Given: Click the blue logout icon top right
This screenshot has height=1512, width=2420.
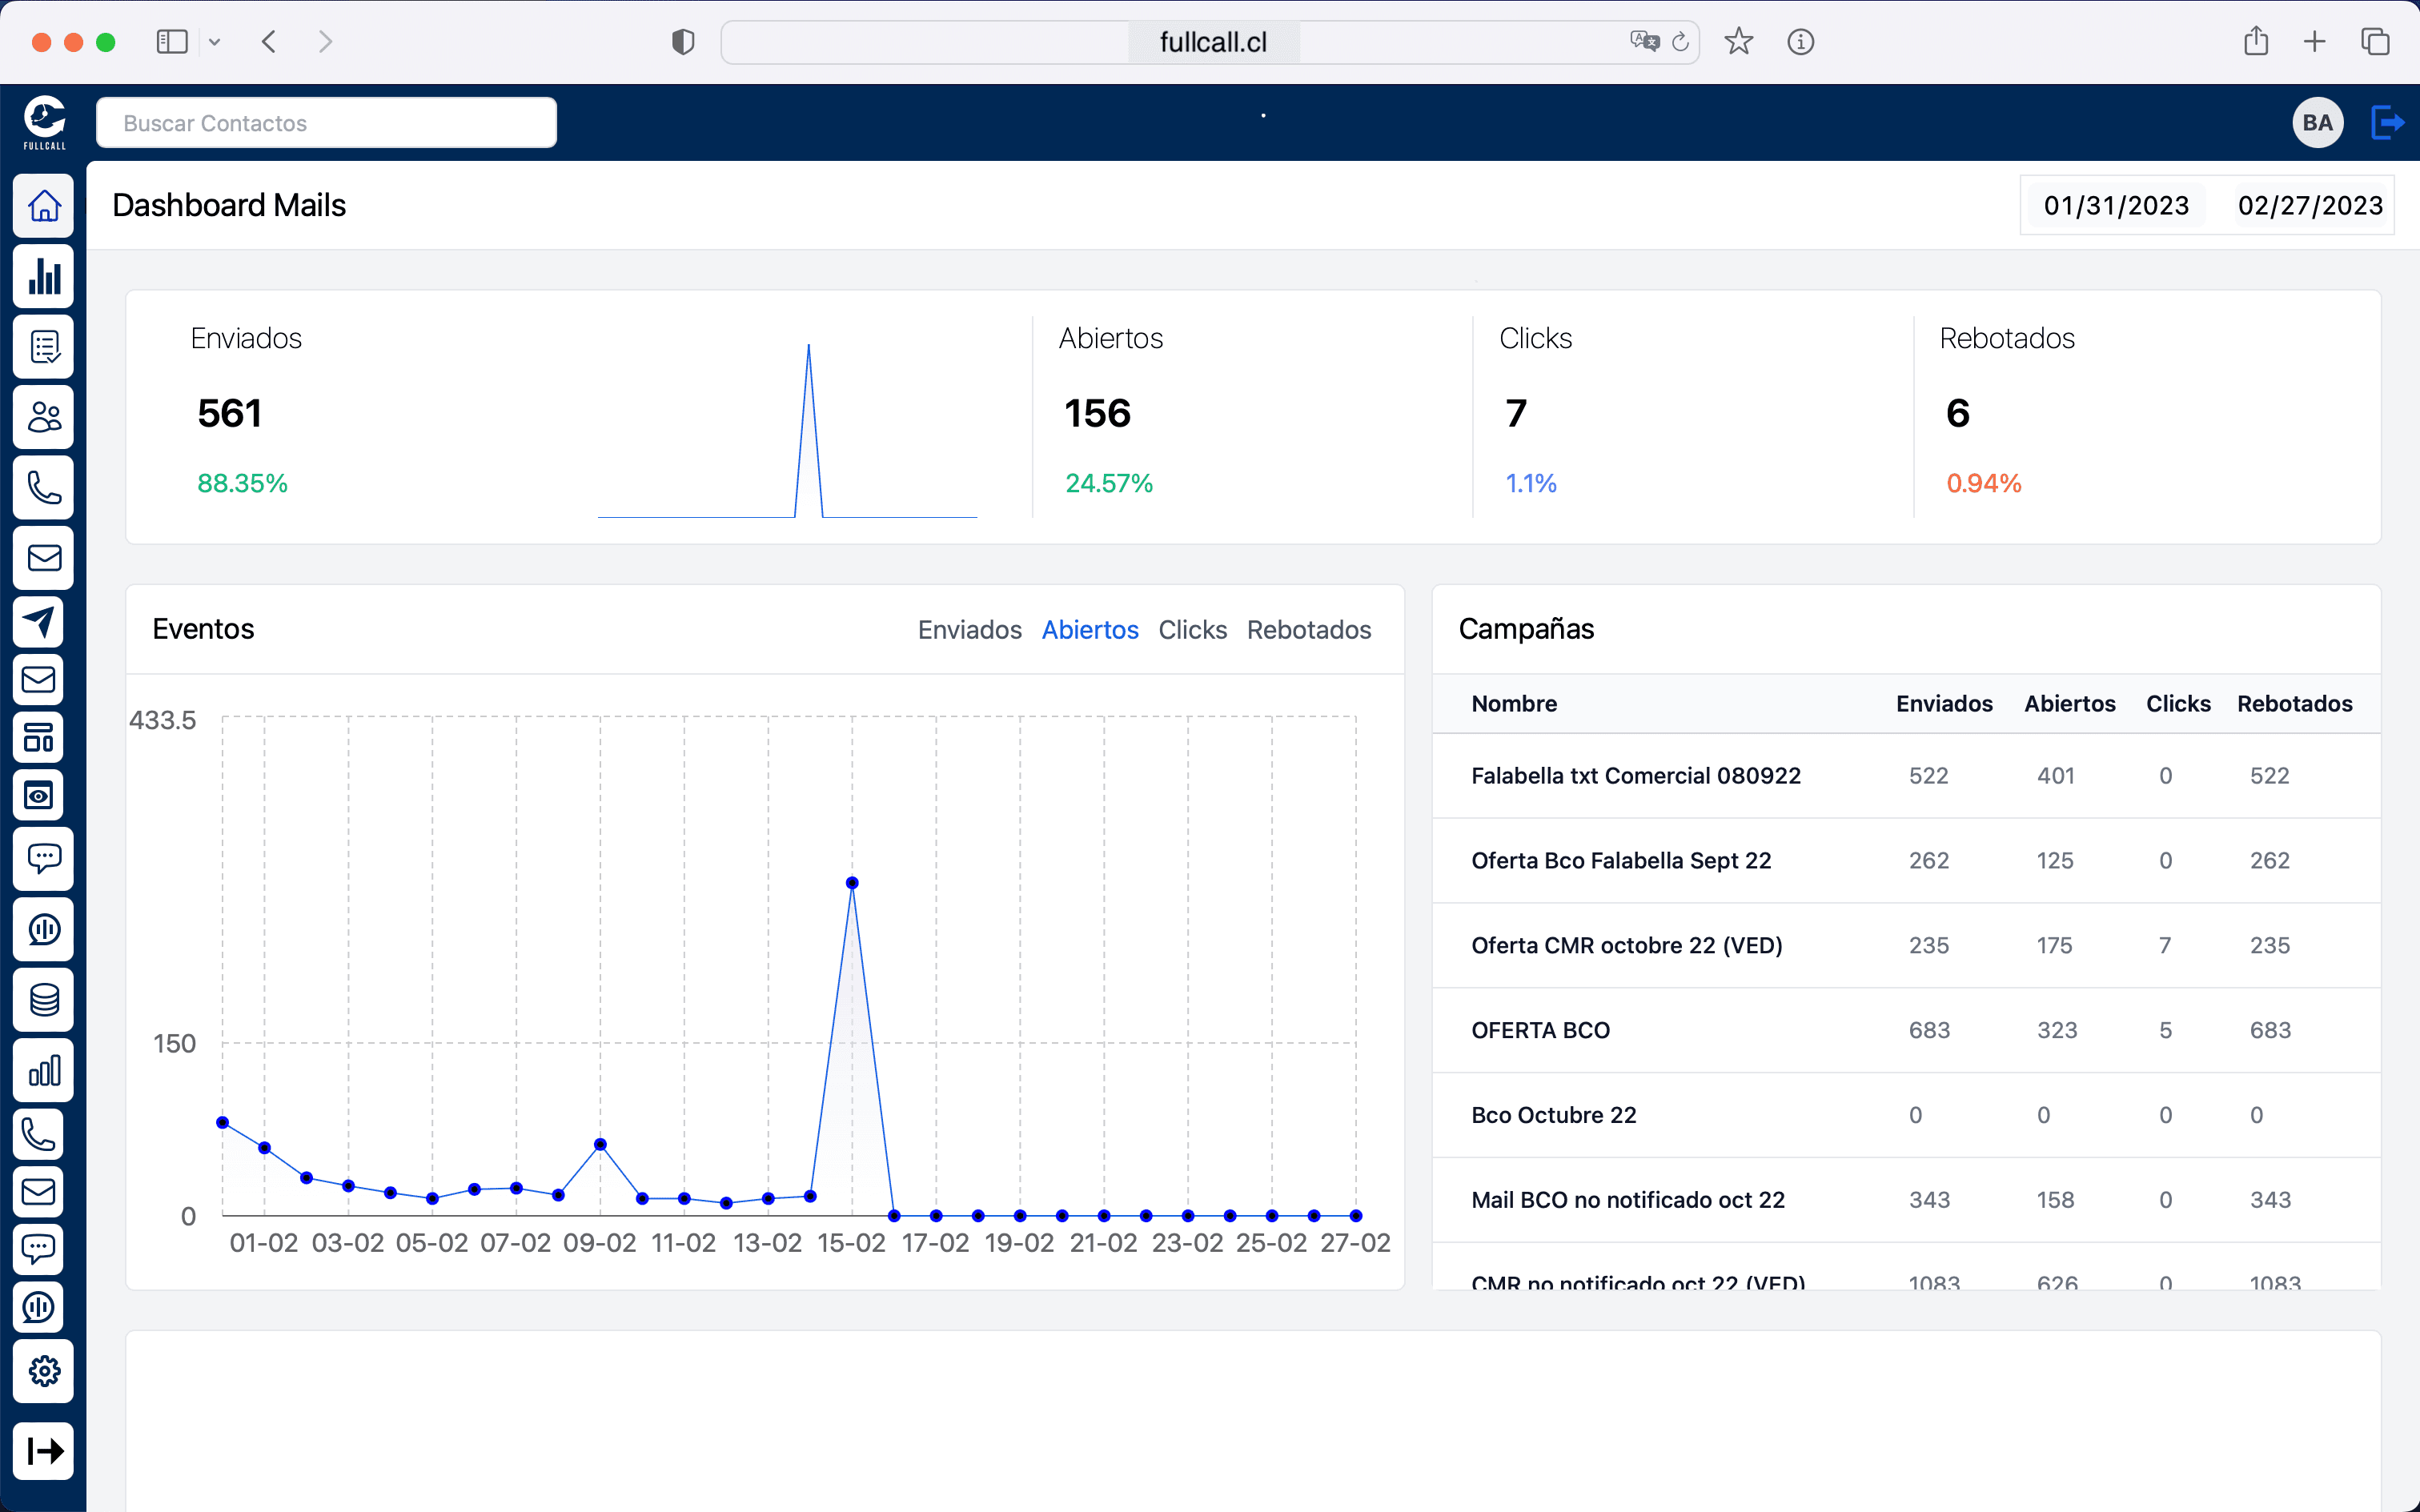Looking at the screenshot, I should [2387, 123].
